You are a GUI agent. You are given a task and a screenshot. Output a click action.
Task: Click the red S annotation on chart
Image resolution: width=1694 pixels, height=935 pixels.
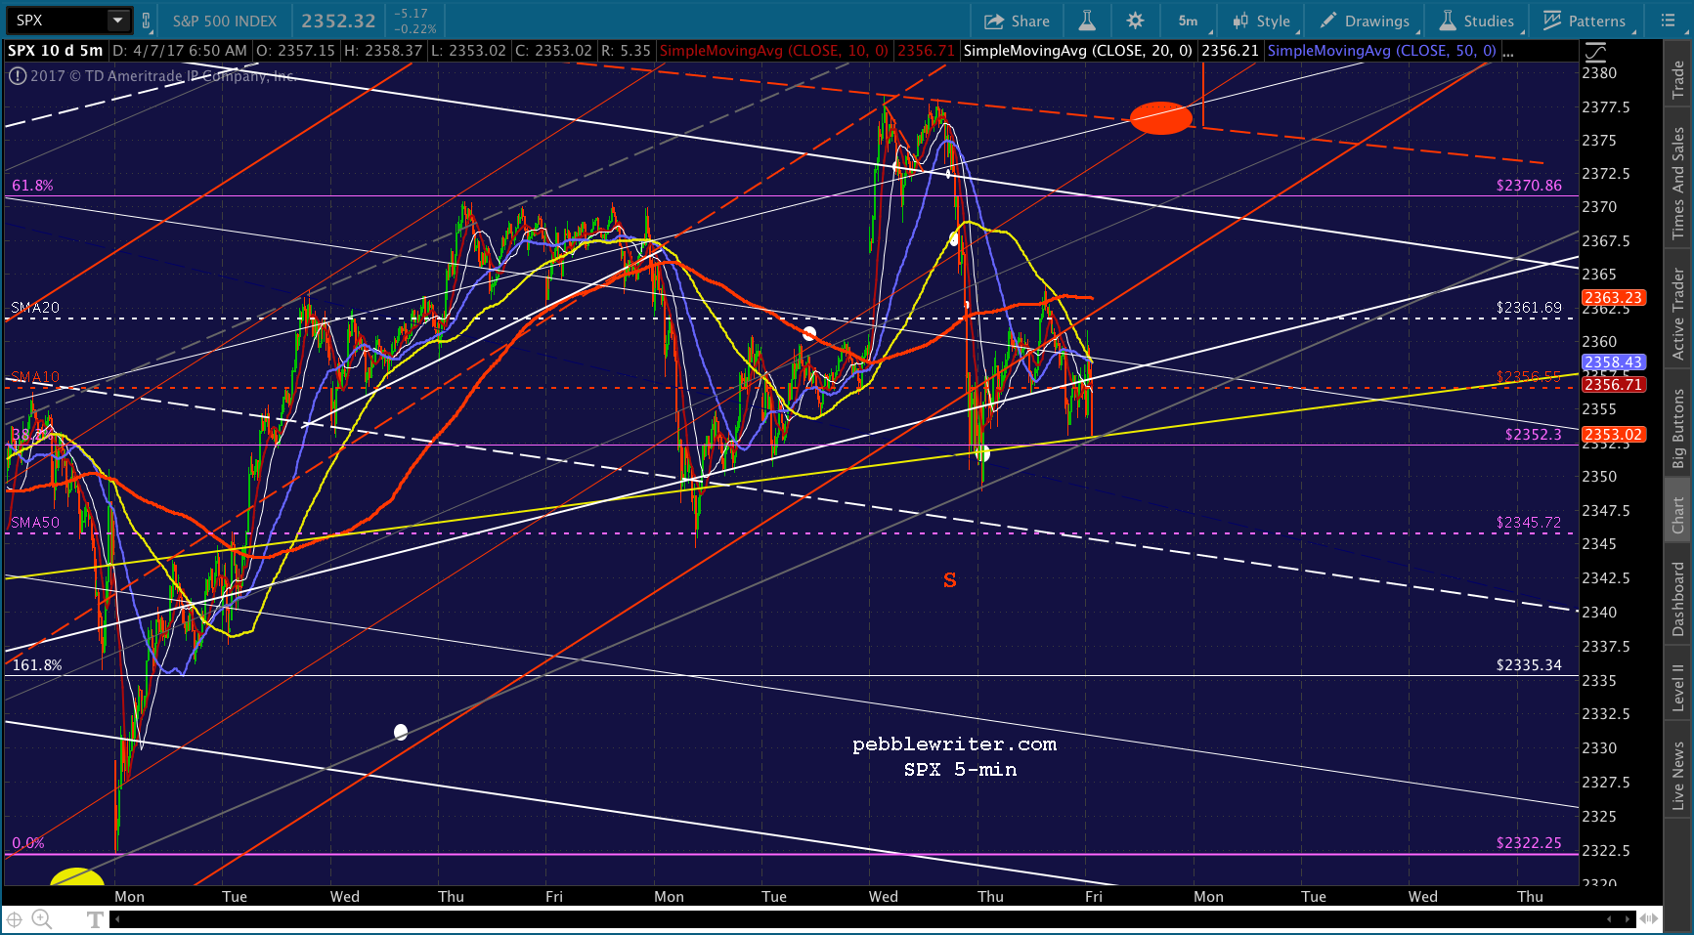pyautogui.click(x=950, y=580)
